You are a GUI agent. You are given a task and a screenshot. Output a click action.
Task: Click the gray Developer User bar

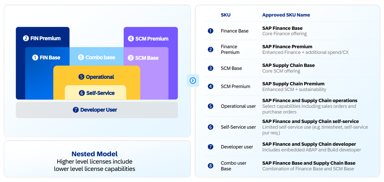pos(97,110)
